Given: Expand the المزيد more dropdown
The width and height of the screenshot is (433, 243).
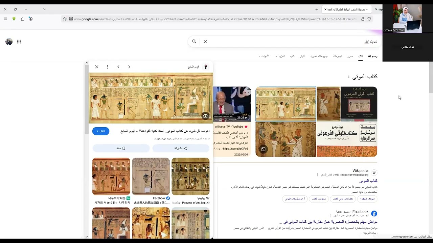Looking at the screenshot, I should pyautogui.click(x=280, y=56).
